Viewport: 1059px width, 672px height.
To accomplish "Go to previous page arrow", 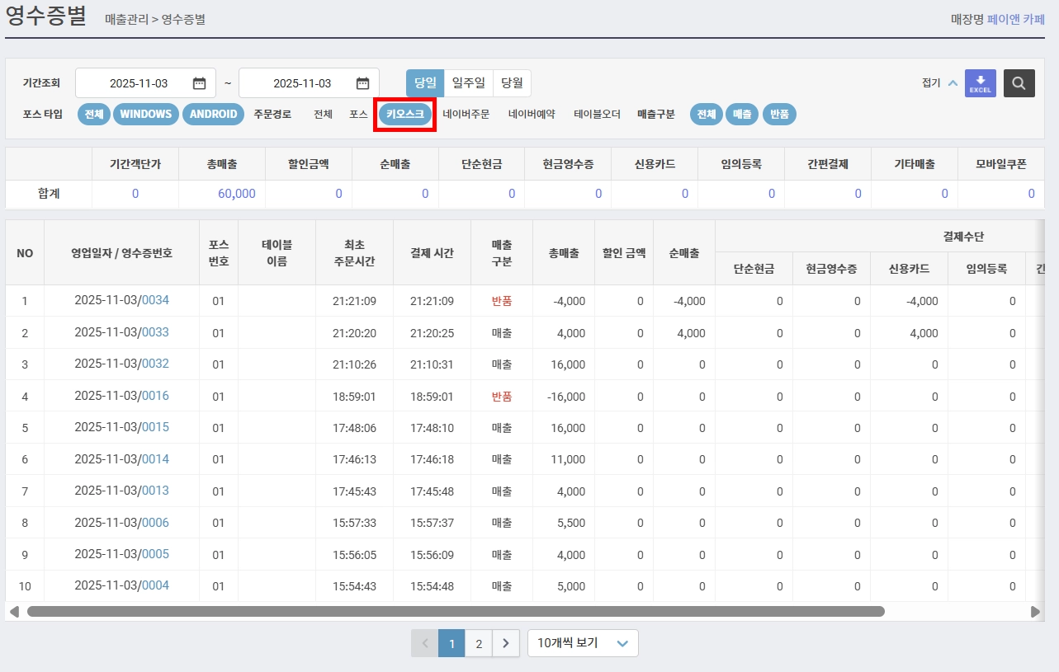I will (425, 643).
